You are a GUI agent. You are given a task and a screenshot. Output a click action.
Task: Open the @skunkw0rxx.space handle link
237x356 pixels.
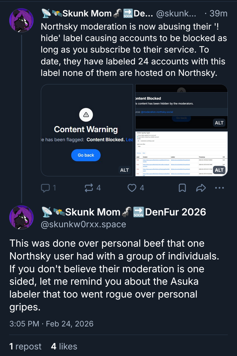(84, 224)
